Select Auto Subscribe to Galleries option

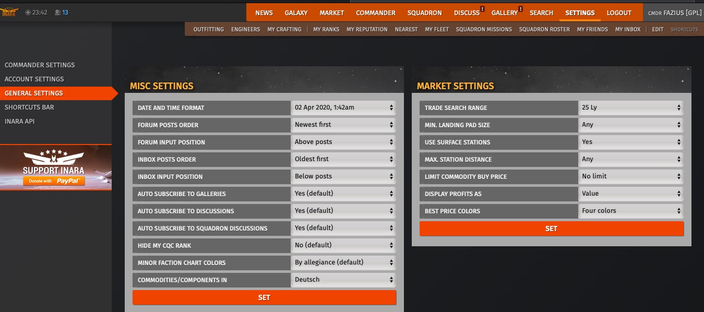pos(343,194)
